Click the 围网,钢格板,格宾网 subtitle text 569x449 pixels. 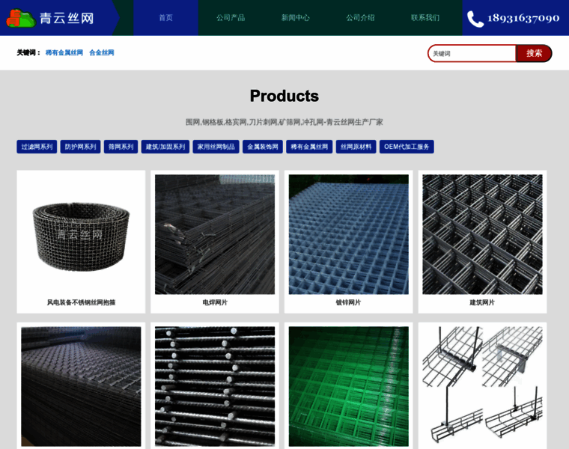pyautogui.click(x=284, y=122)
